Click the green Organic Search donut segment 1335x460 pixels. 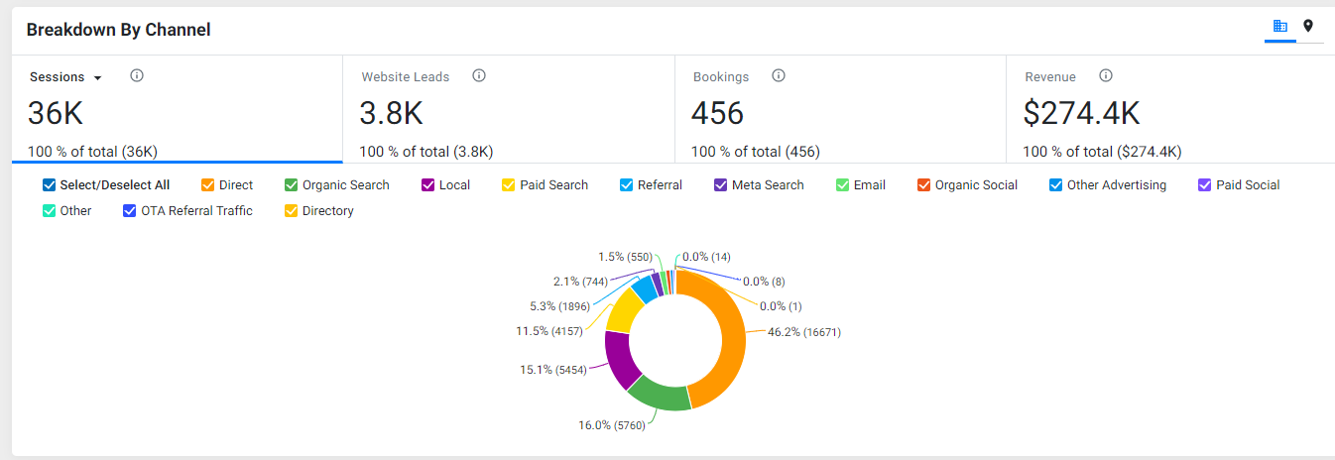[662, 395]
